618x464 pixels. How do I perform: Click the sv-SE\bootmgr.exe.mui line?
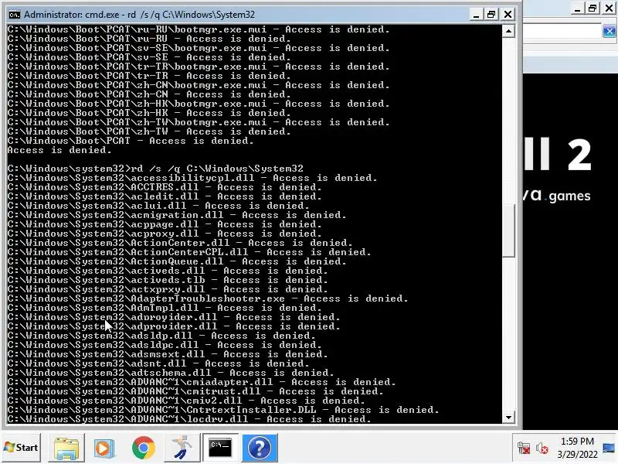[x=199, y=48]
